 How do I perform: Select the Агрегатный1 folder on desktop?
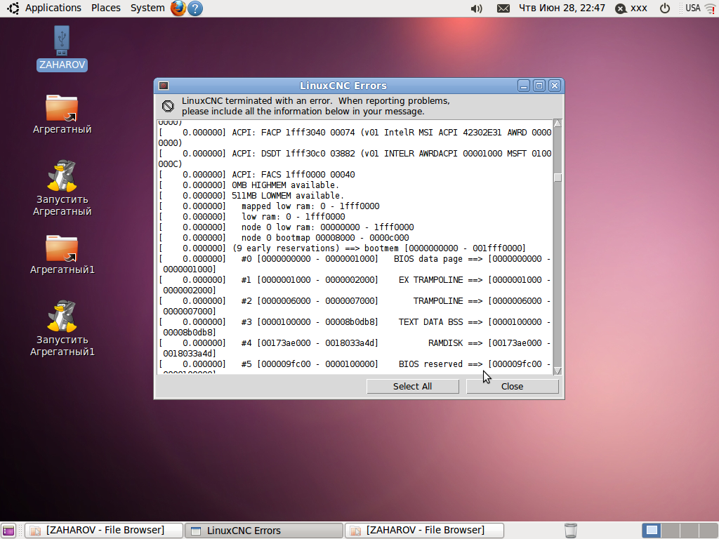(x=62, y=255)
